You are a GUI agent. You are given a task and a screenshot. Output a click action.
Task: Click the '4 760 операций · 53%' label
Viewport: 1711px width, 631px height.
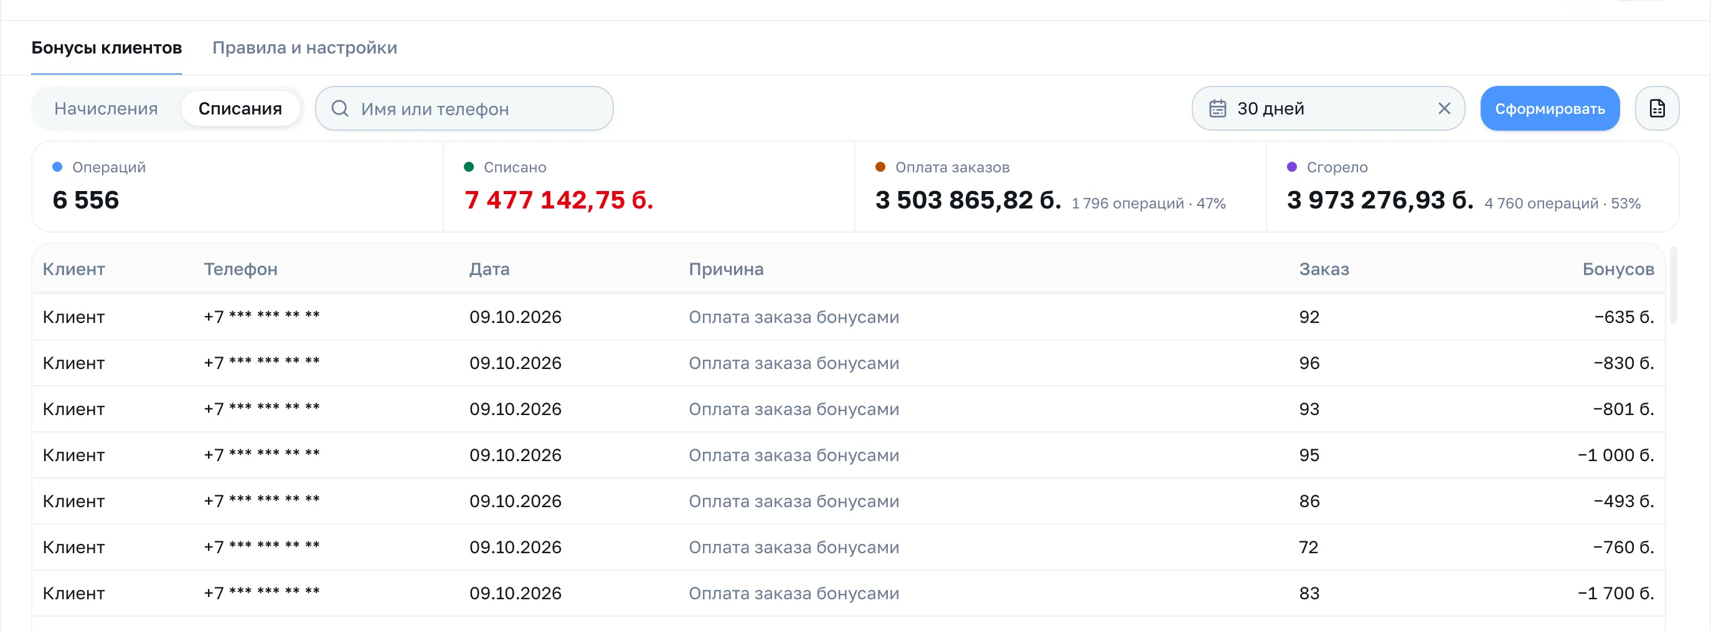[x=1562, y=203]
